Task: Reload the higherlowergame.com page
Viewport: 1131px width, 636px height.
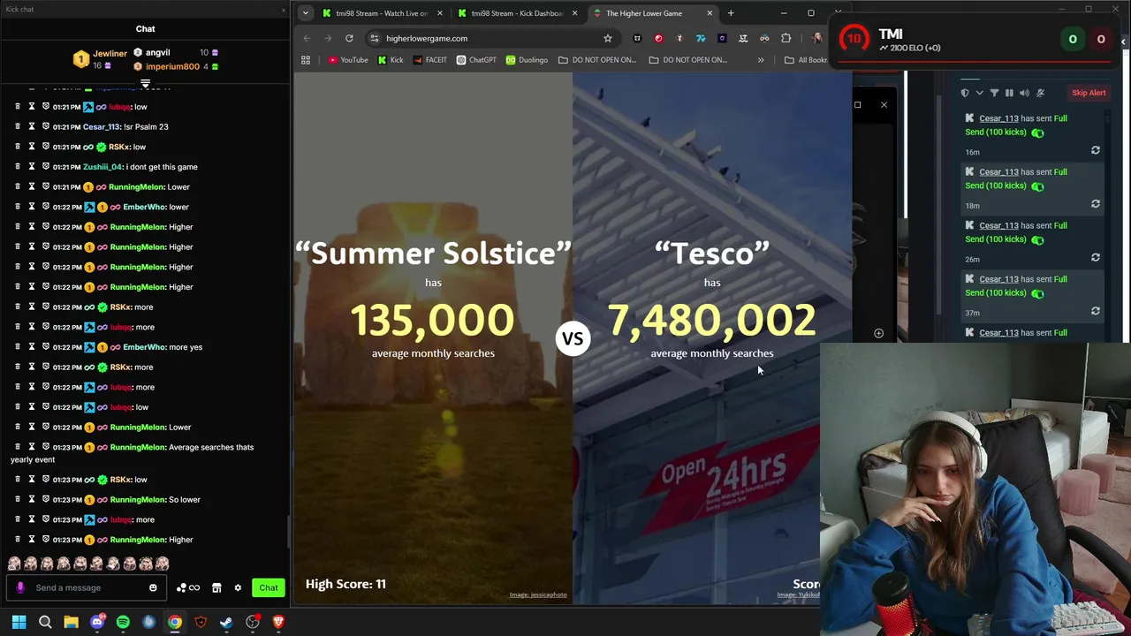Action: point(349,38)
